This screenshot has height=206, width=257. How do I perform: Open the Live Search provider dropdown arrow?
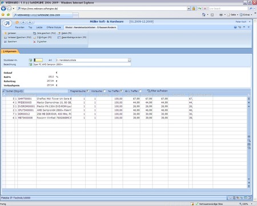[x=255, y=9]
